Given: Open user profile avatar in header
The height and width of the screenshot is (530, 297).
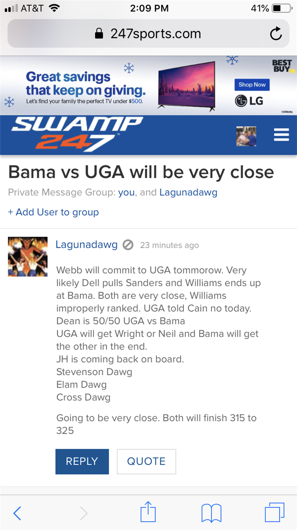Looking at the screenshot, I should tap(246, 136).
